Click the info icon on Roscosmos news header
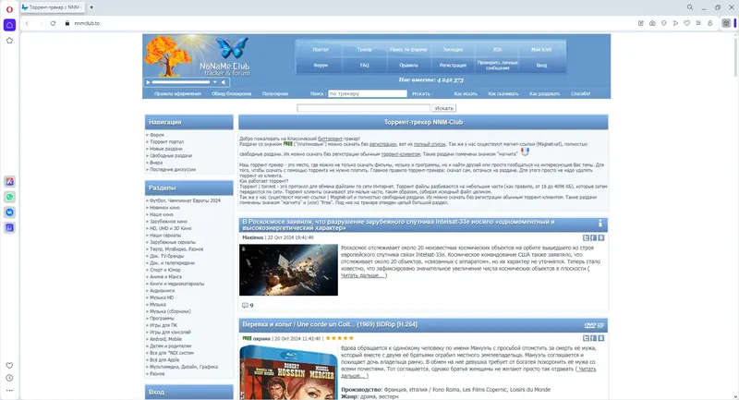This screenshot has height=400, width=739. pos(600,224)
